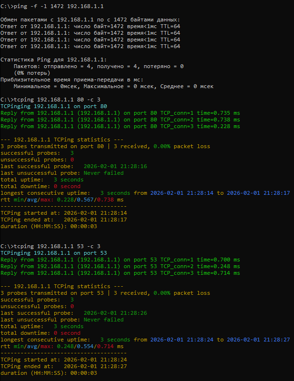Click port 53 reply with time=0.248 ms
The height and width of the screenshot is (381, 294).
point(120,266)
